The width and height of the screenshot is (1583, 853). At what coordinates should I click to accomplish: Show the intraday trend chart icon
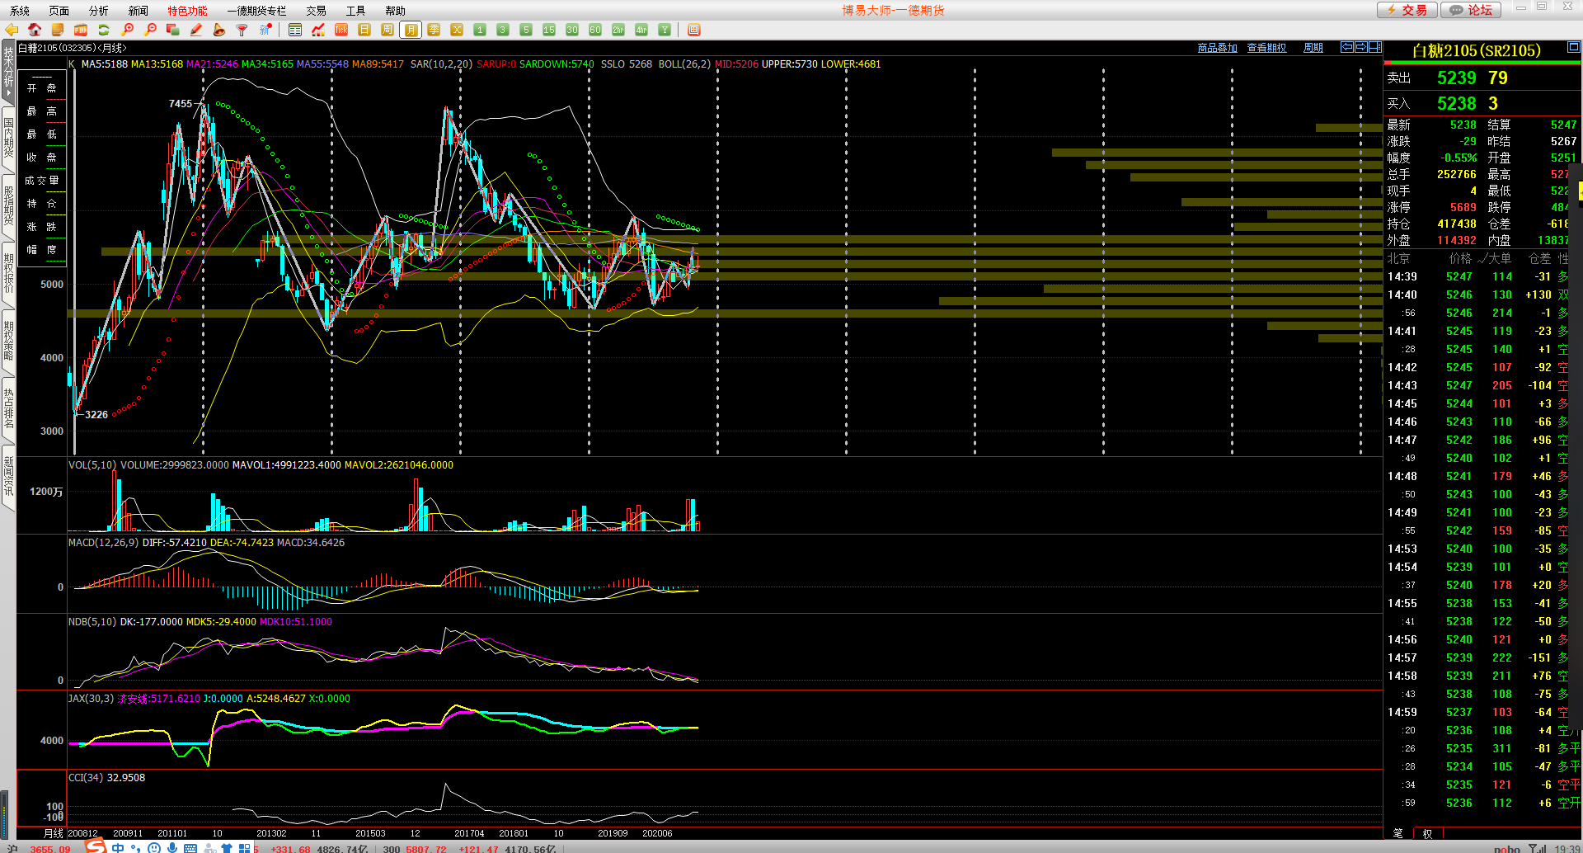(318, 30)
